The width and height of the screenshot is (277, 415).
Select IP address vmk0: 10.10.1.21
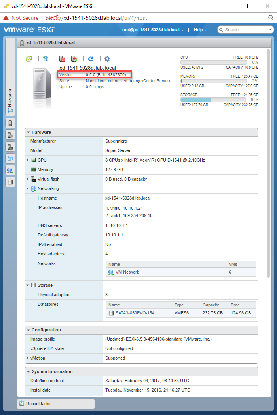pos(124,208)
